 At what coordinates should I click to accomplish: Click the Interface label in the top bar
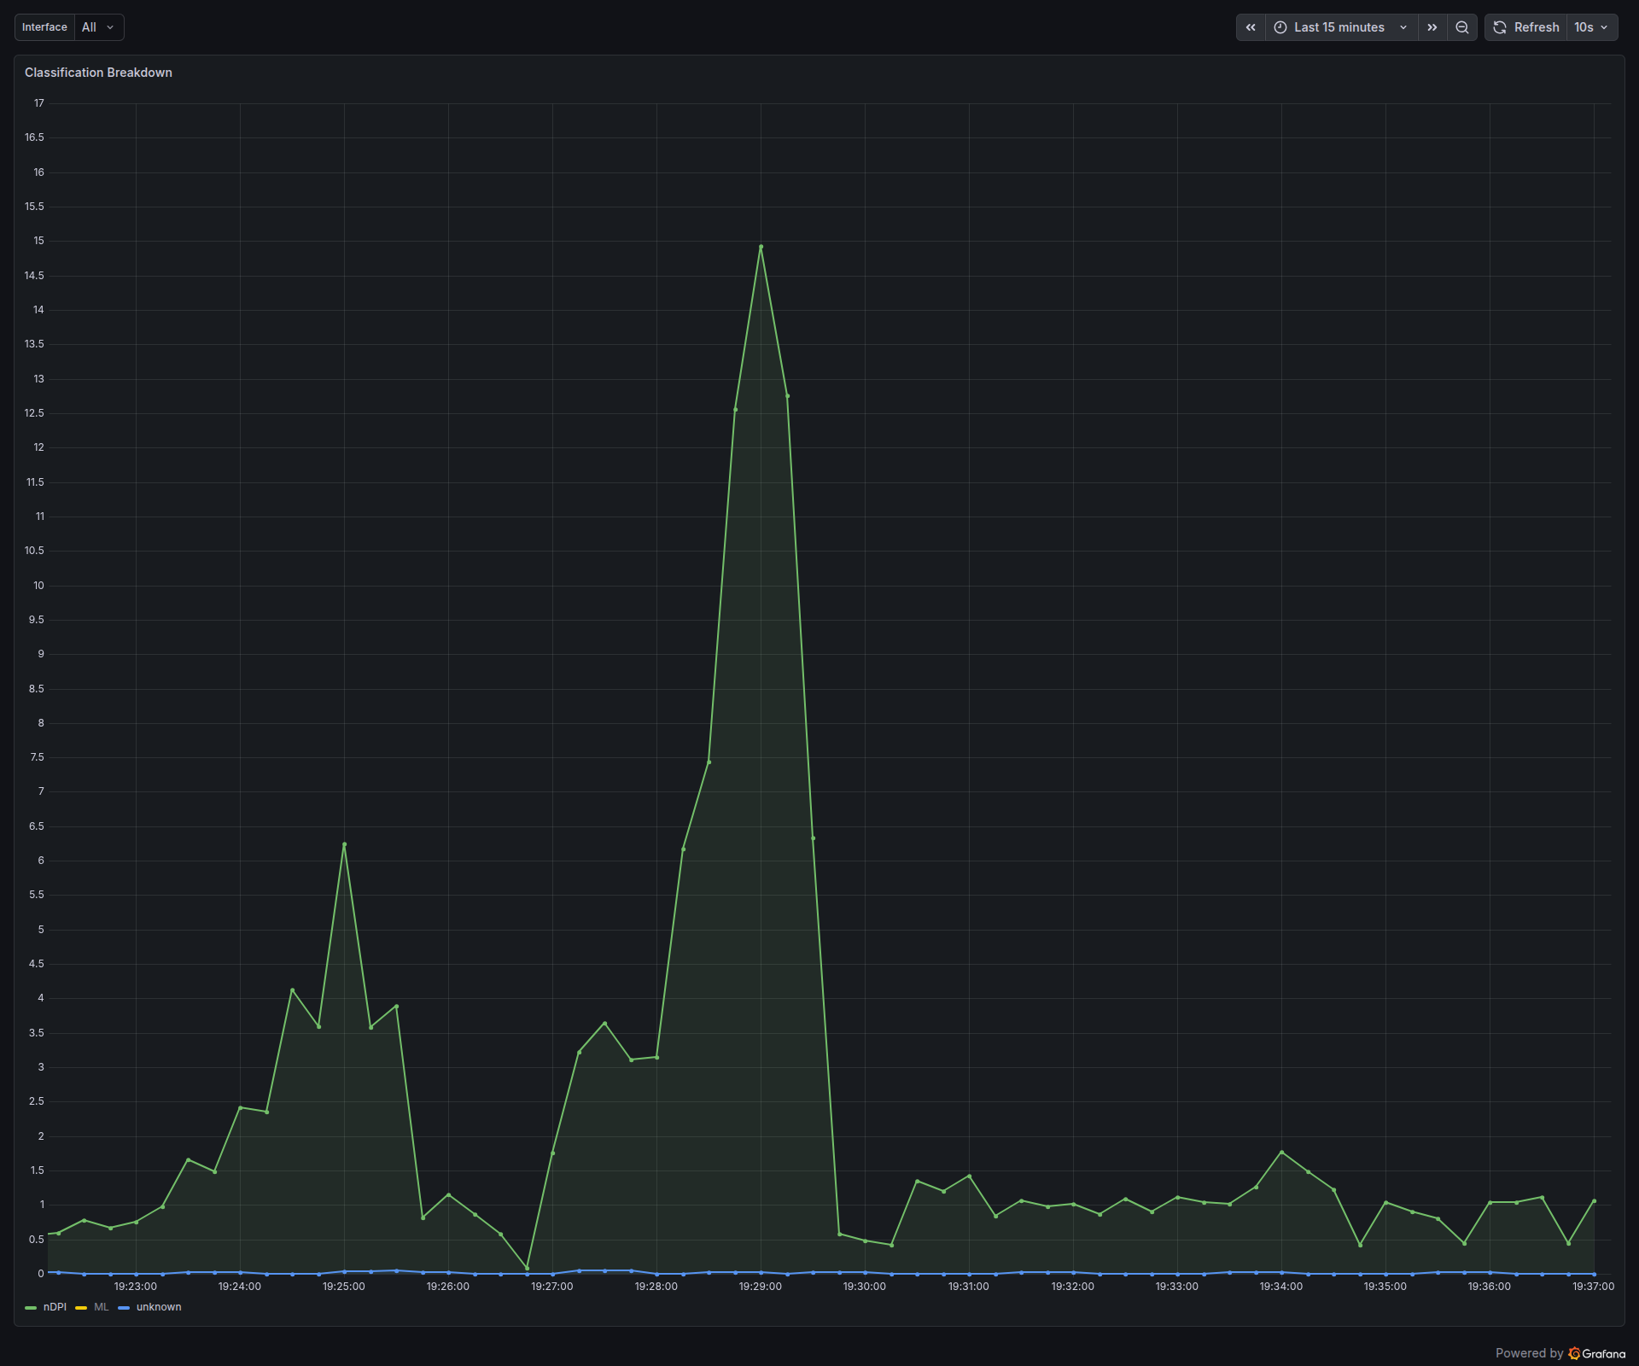click(x=44, y=26)
